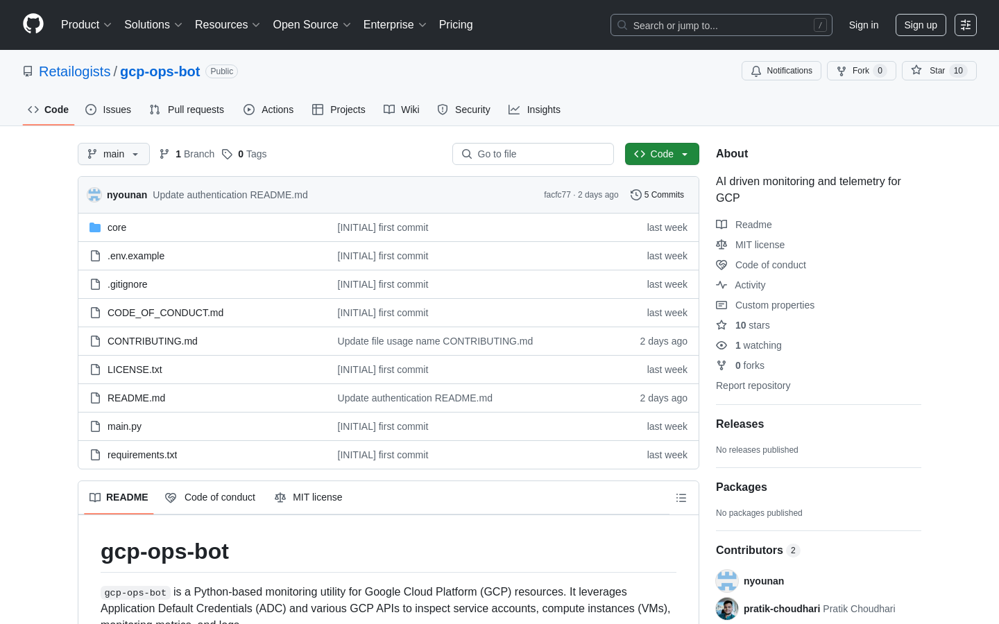Viewport: 999px width, 624px height.
Task: Open the Pull requests tab
Action: coord(187,110)
